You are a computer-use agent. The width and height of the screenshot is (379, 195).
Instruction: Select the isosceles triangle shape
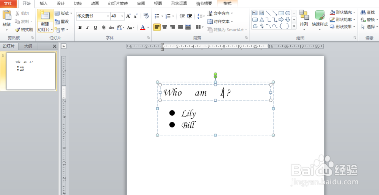(x=262, y=20)
